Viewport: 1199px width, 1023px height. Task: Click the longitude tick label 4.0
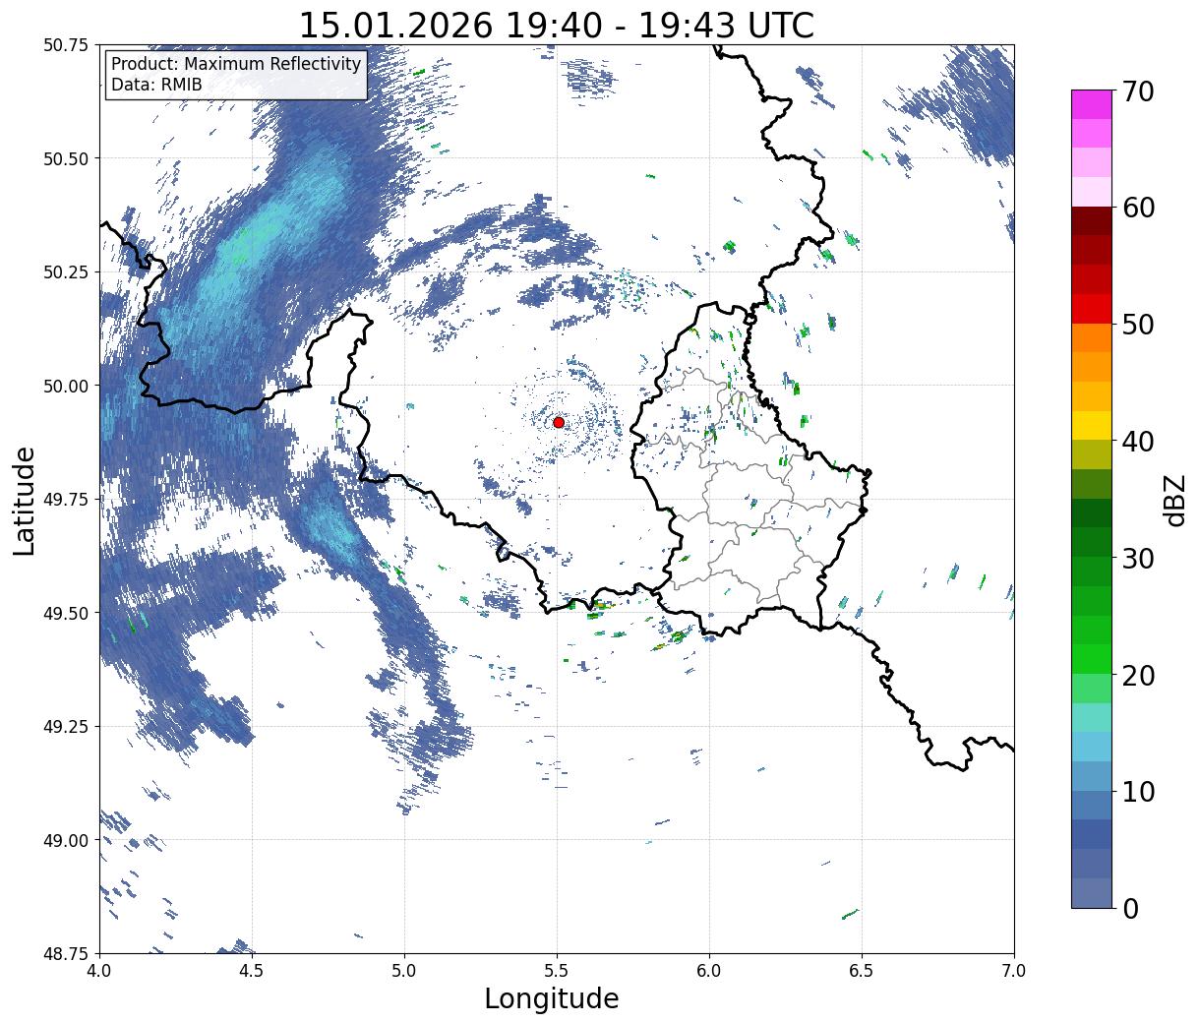pos(99,971)
